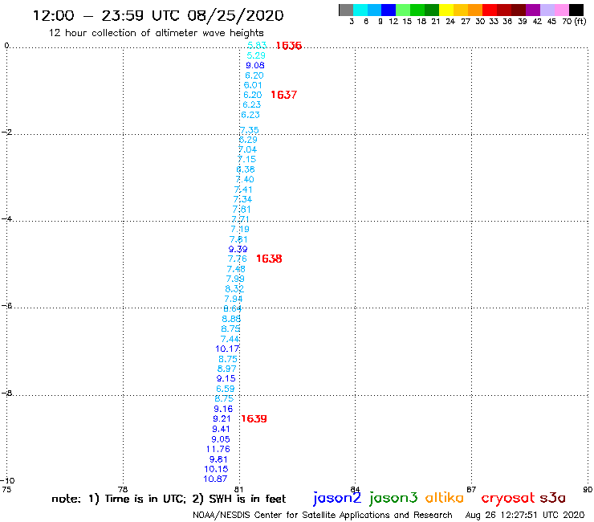
Task: Click the wave height value 9.21
Action: (x=222, y=418)
